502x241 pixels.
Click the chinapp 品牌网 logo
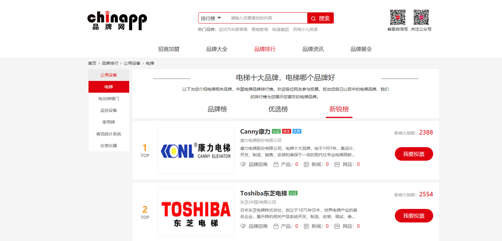click(x=117, y=21)
